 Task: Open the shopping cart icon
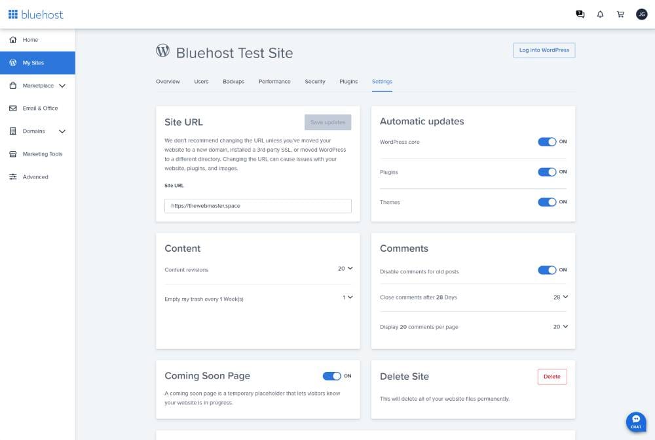tap(620, 13)
